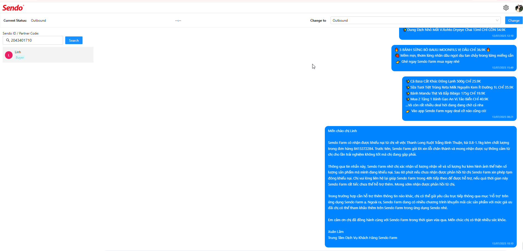Click 'Trung Tâm Dịch Vụ Khách Hàng Sendo Farm'
The height and width of the screenshot is (251, 523).
point(362,238)
